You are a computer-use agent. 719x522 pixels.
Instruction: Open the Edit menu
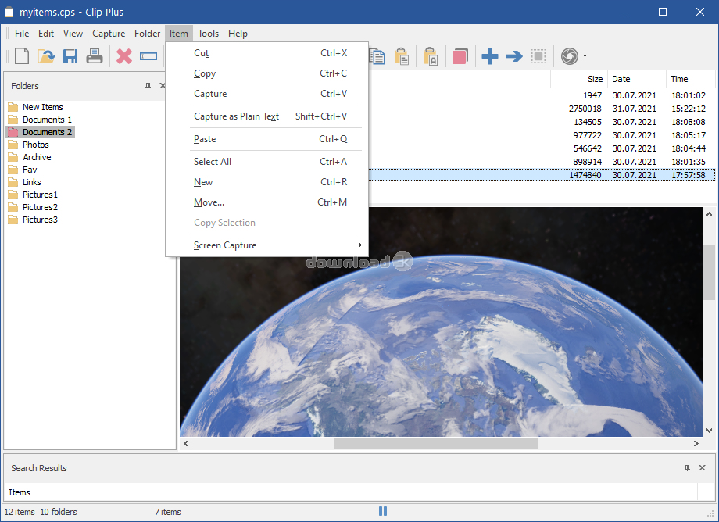point(46,34)
